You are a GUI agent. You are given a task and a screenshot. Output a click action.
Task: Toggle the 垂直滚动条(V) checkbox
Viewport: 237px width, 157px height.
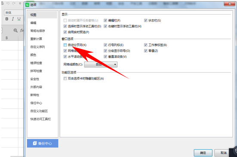tap(105, 57)
